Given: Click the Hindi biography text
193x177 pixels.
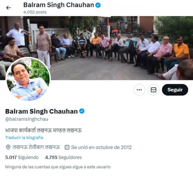Looking at the screenshot, I should pyautogui.click(x=43, y=130).
